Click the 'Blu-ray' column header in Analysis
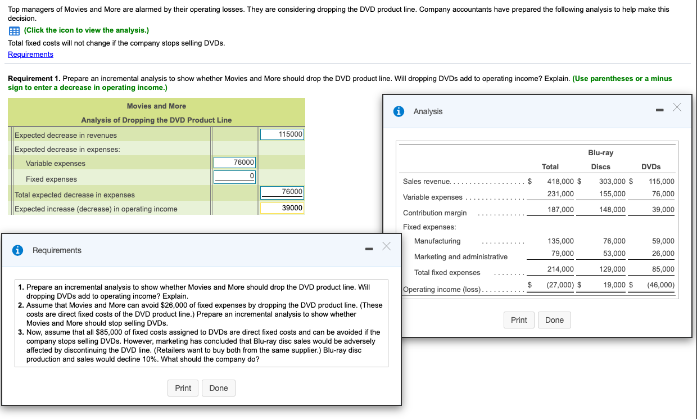The image size is (697, 419). pyautogui.click(x=600, y=153)
